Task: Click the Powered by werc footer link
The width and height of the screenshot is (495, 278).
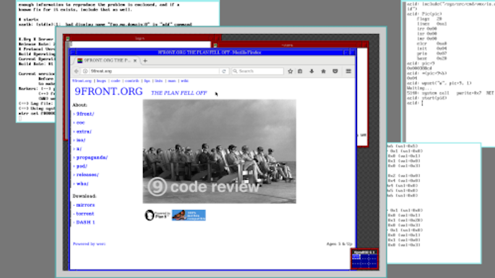Action: tap(89, 244)
